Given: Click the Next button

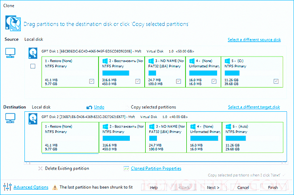Looking at the screenshot, I should click(x=213, y=187).
